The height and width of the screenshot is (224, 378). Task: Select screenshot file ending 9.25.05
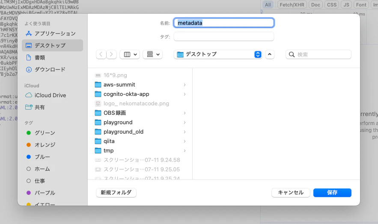140,169
